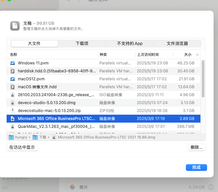This screenshot has width=218, height=192.
Task: Click the 2025/5/13 07:24 access time
Action: pyautogui.click(x=152, y=103)
